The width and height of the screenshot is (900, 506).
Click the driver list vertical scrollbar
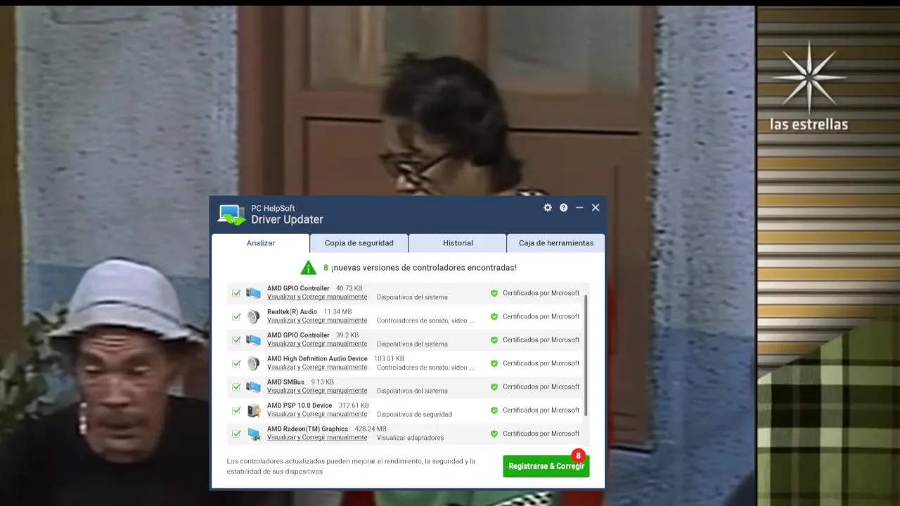click(586, 355)
